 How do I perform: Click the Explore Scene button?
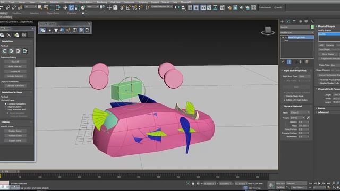pos(15,131)
